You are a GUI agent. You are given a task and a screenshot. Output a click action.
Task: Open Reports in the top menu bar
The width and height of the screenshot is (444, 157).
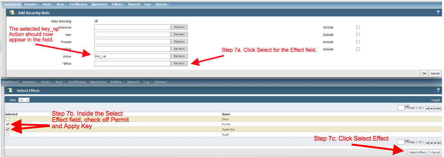coord(135,4)
